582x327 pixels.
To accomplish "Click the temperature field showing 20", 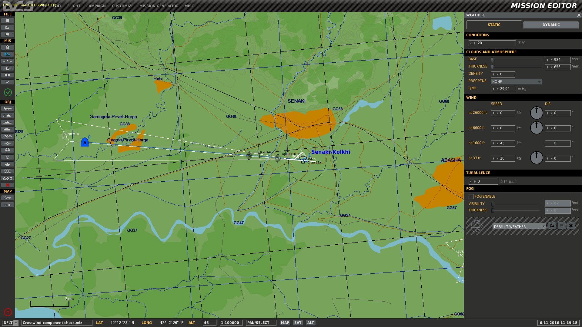I will 492,43.
